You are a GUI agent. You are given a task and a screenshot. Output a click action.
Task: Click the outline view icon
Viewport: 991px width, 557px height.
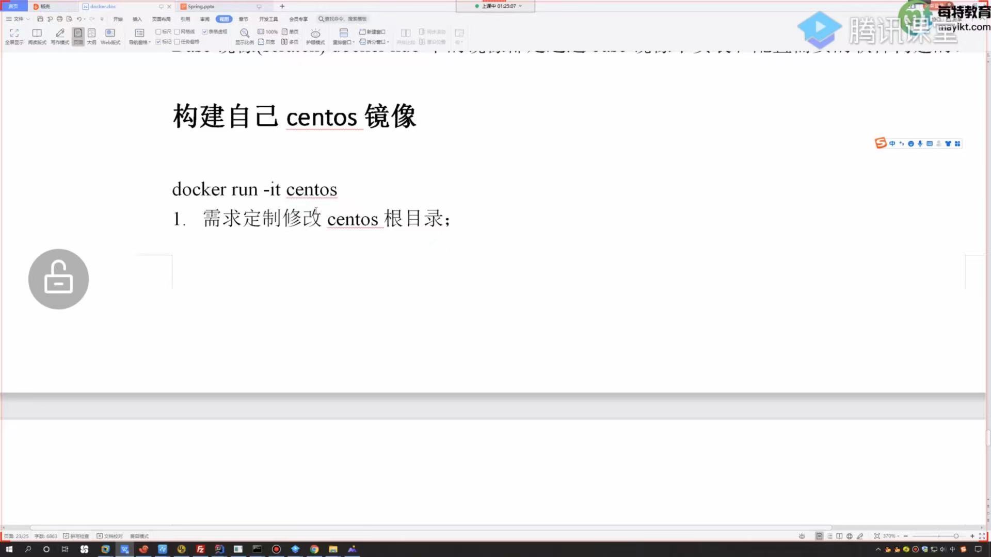tap(91, 34)
